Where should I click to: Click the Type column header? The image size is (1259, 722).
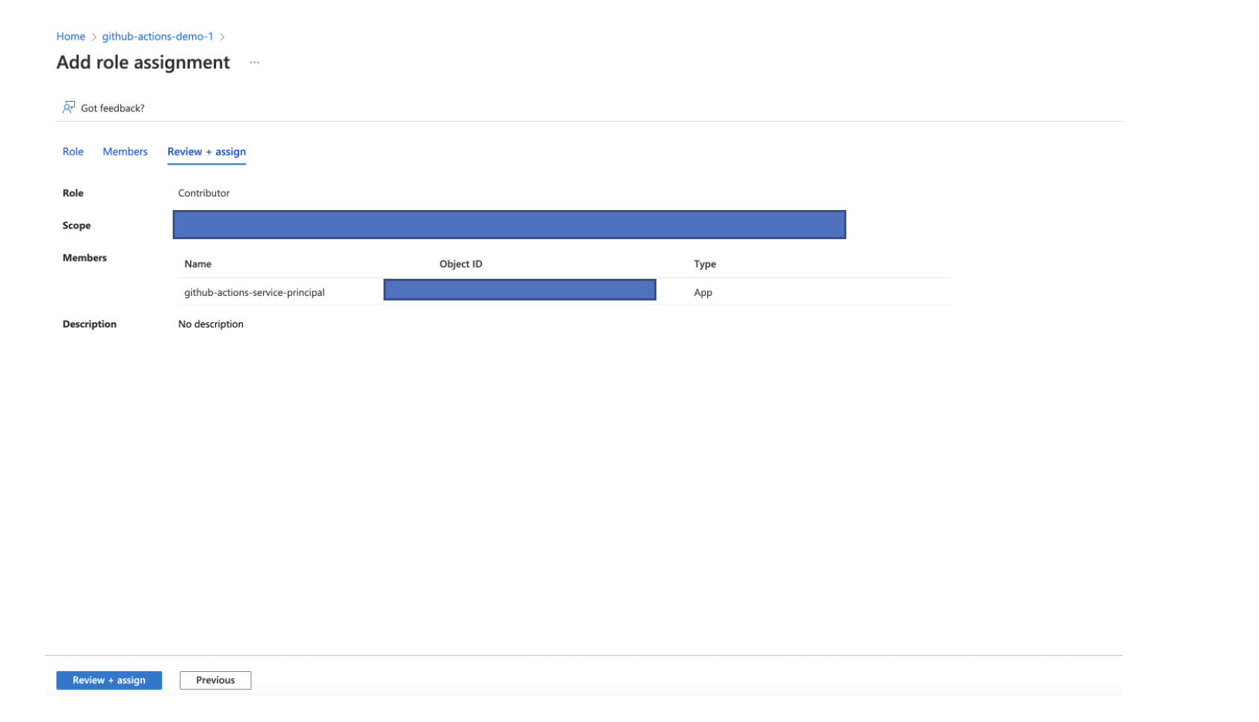(704, 264)
